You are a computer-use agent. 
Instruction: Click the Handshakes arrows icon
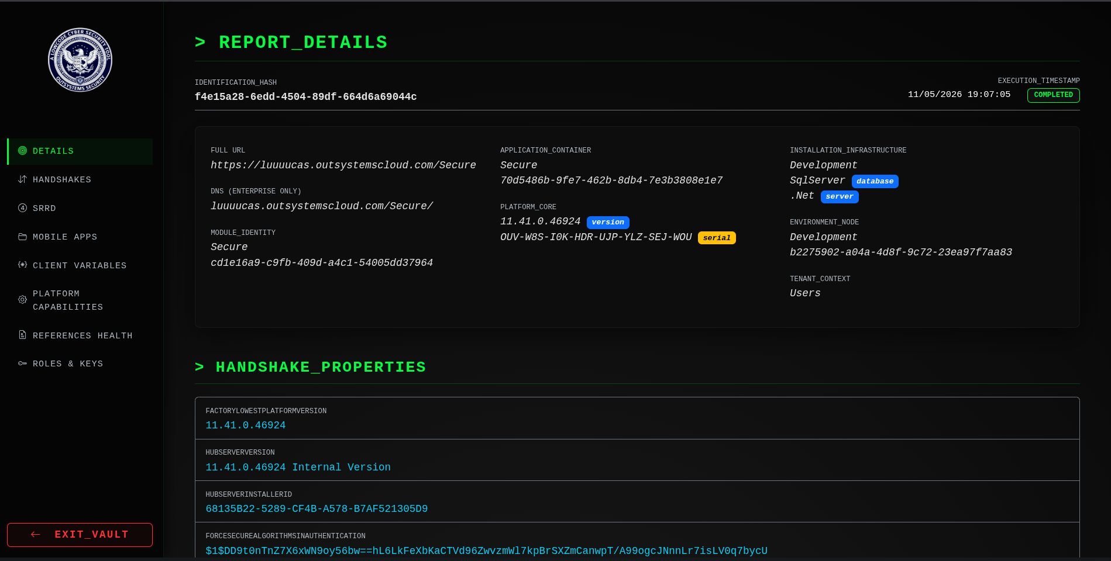point(22,179)
